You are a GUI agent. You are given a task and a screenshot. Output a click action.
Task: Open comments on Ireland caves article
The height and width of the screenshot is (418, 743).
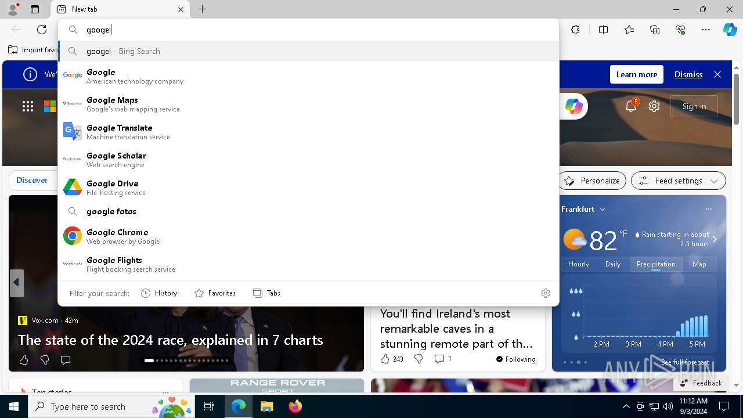[x=443, y=359]
